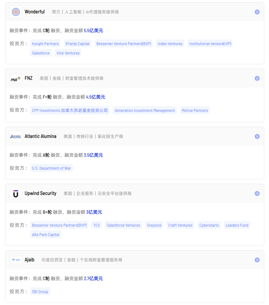This screenshot has width=269, height=305.
Task: Open Ajaib details via arrow icon
Action: click(257, 260)
